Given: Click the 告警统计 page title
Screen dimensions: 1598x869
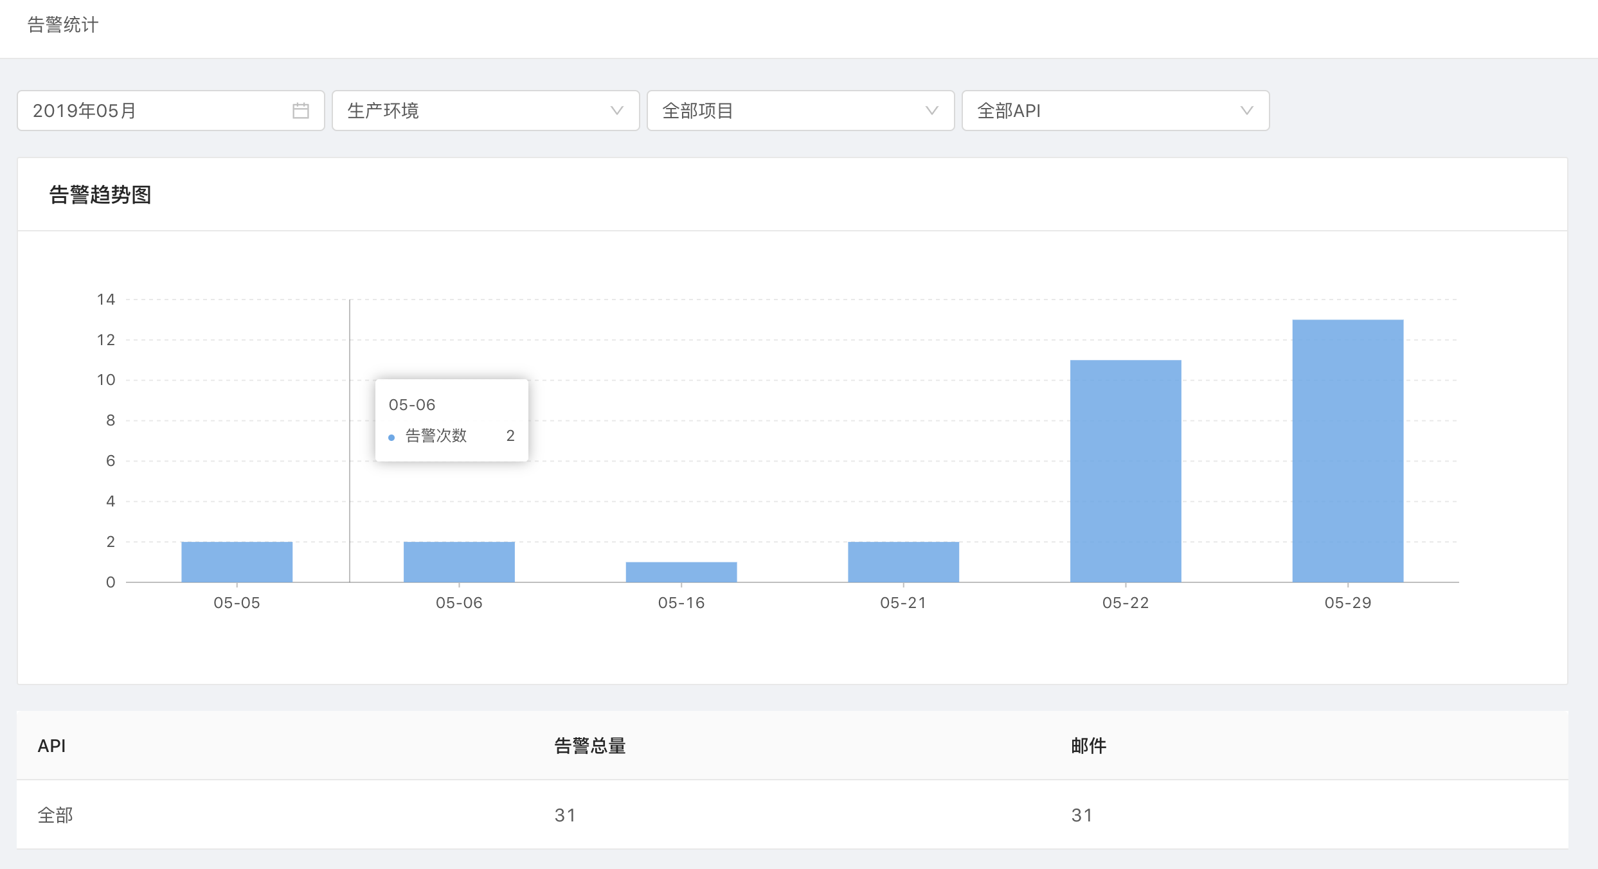Looking at the screenshot, I should 63,24.
